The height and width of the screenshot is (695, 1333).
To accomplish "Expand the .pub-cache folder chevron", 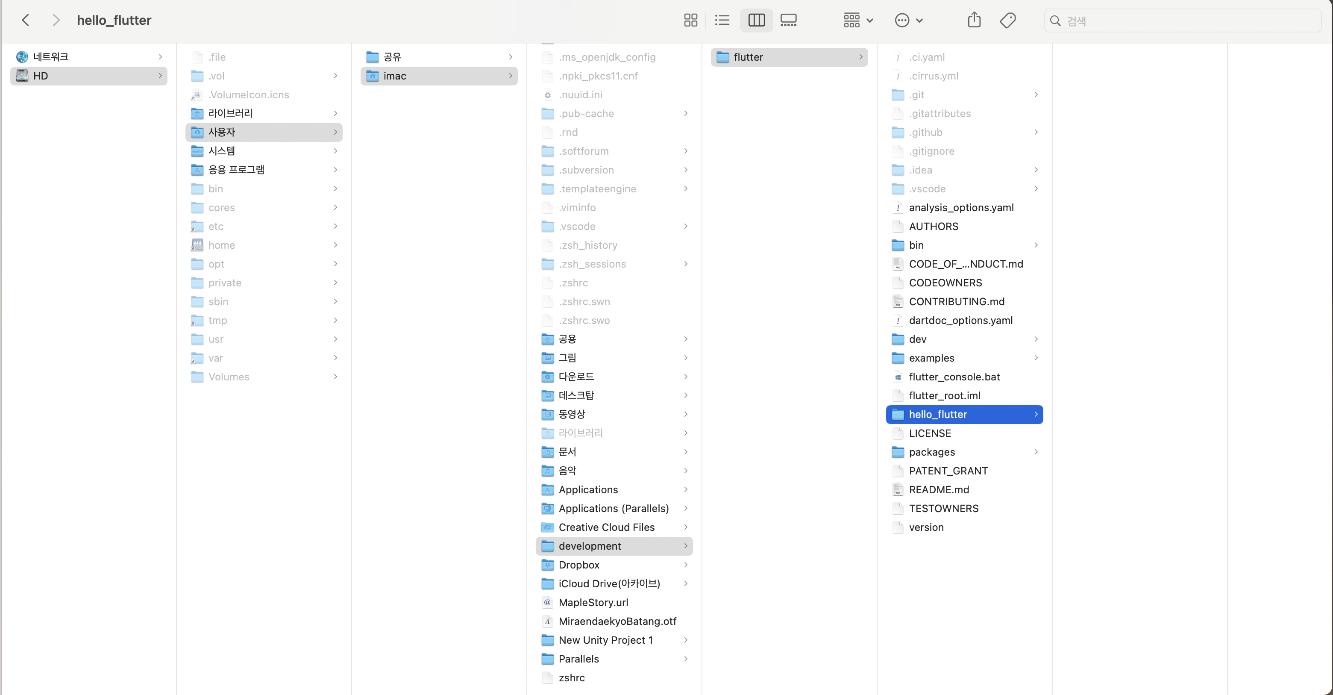I will point(686,113).
